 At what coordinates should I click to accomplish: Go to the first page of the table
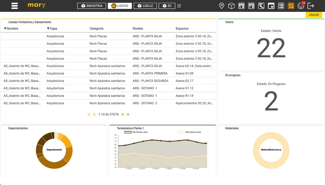[89, 114]
